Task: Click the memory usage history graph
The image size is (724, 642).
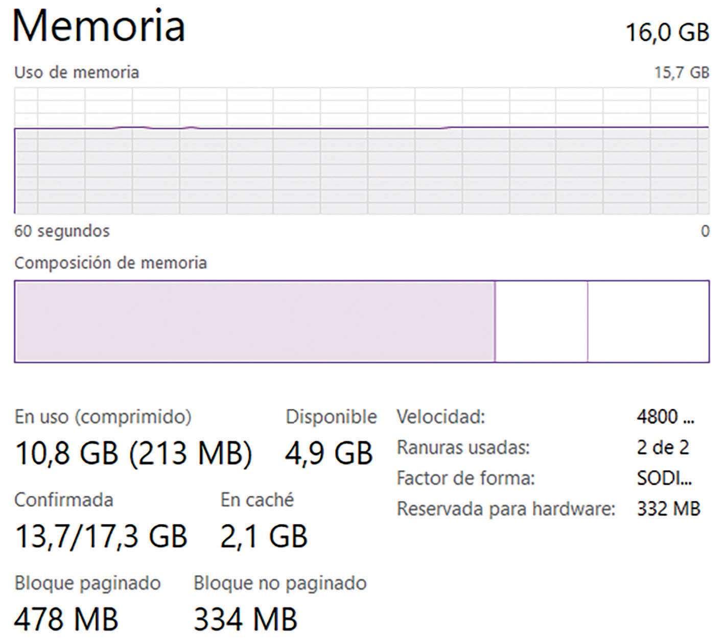Action: [361, 151]
